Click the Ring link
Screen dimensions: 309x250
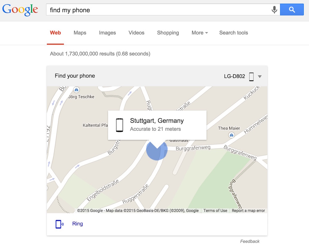pos(78,224)
